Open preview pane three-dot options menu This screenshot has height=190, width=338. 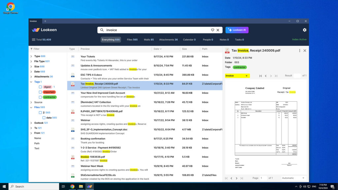click(x=299, y=50)
